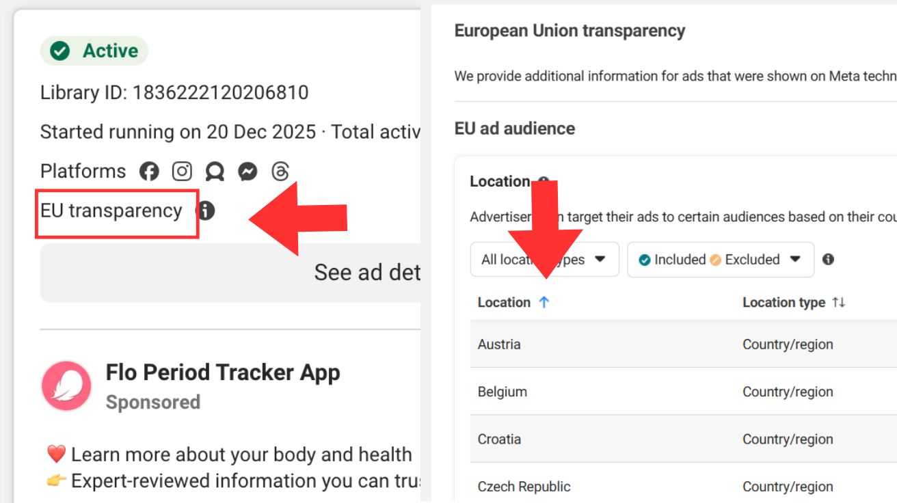Click the Messenger platform icon

247,172
